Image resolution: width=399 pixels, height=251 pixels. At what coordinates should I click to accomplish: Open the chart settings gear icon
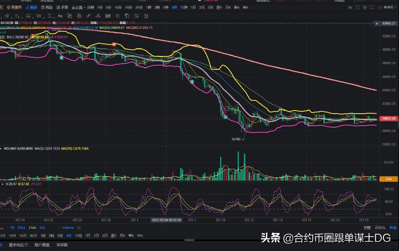(x=364, y=7)
